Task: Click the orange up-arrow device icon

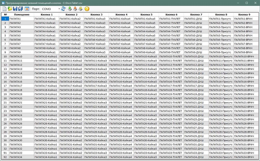Action: 75,9
